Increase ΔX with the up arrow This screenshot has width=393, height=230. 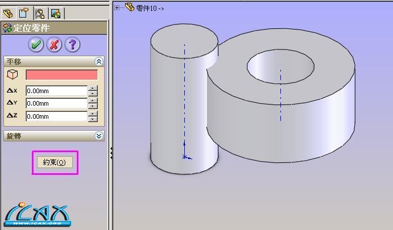coord(93,88)
